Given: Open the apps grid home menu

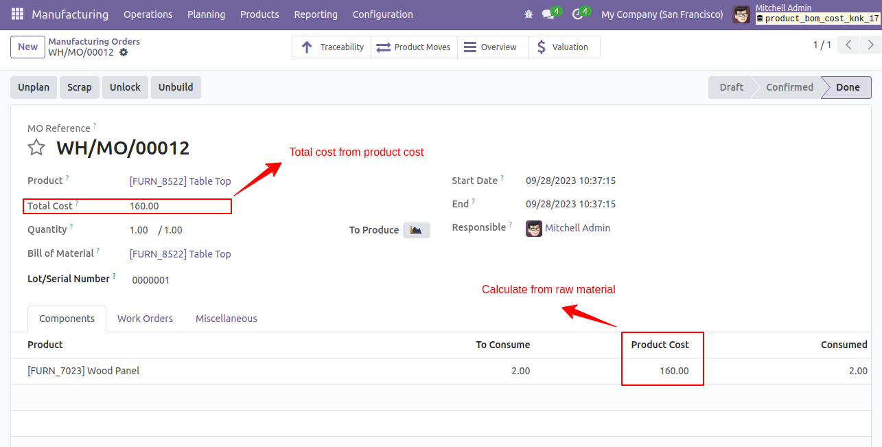Looking at the screenshot, I should point(17,14).
